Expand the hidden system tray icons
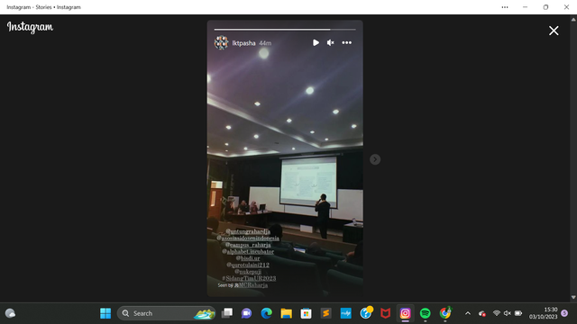Screen dimensions: 577x324 tap(468, 313)
